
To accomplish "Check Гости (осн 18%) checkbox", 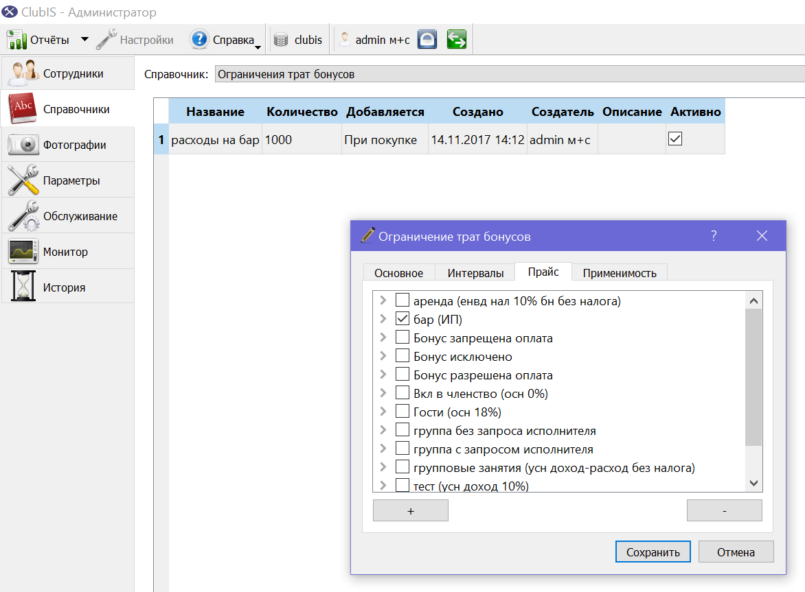I will 402,411.
